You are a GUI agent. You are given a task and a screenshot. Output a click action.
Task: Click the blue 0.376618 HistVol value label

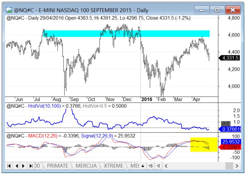pos(230,129)
